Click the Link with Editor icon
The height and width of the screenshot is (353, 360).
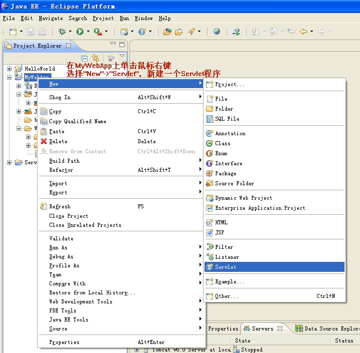(x=95, y=58)
